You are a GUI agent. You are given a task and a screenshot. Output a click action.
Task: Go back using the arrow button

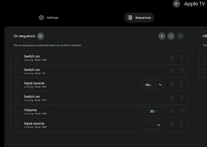pyautogui.click(x=176, y=4)
